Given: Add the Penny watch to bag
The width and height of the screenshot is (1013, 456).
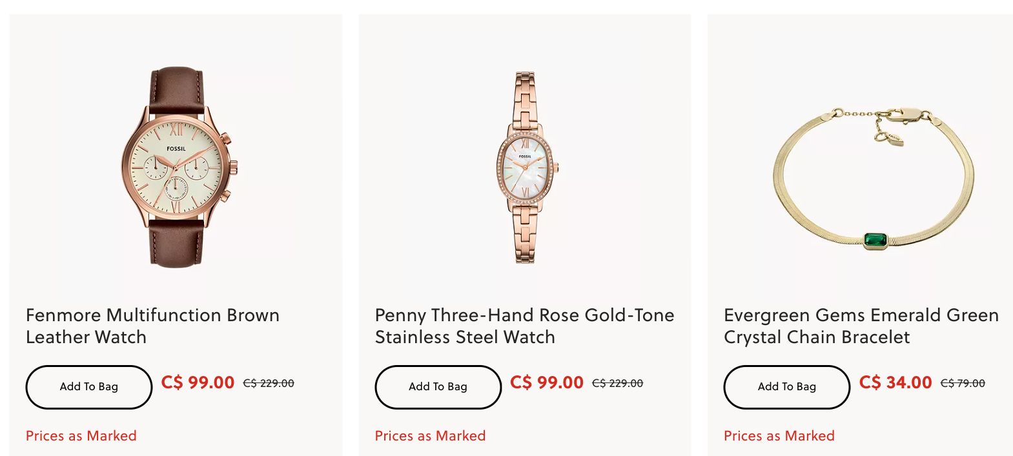Looking at the screenshot, I should pyautogui.click(x=438, y=387).
